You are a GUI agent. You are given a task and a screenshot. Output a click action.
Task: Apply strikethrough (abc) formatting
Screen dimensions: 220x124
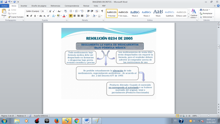[41, 16]
